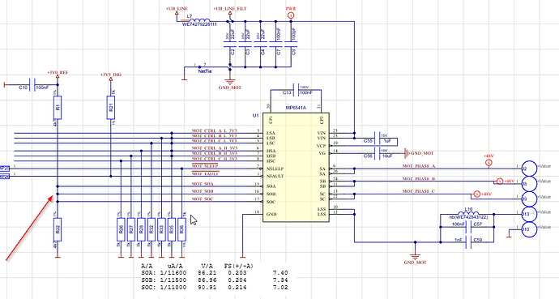Viewport: 559px width, 299px height.
Task: Select capacitor C3 in filter bank
Action: coord(245,45)
